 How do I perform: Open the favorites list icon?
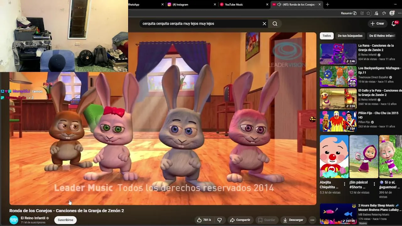pyautogui.click(x=384, y=13)
